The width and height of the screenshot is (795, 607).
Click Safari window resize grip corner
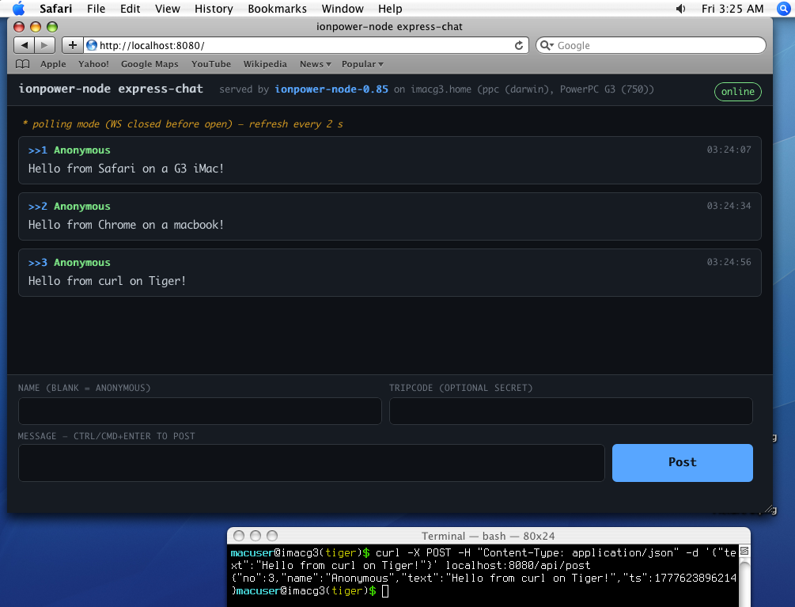(x=769, y=509)
